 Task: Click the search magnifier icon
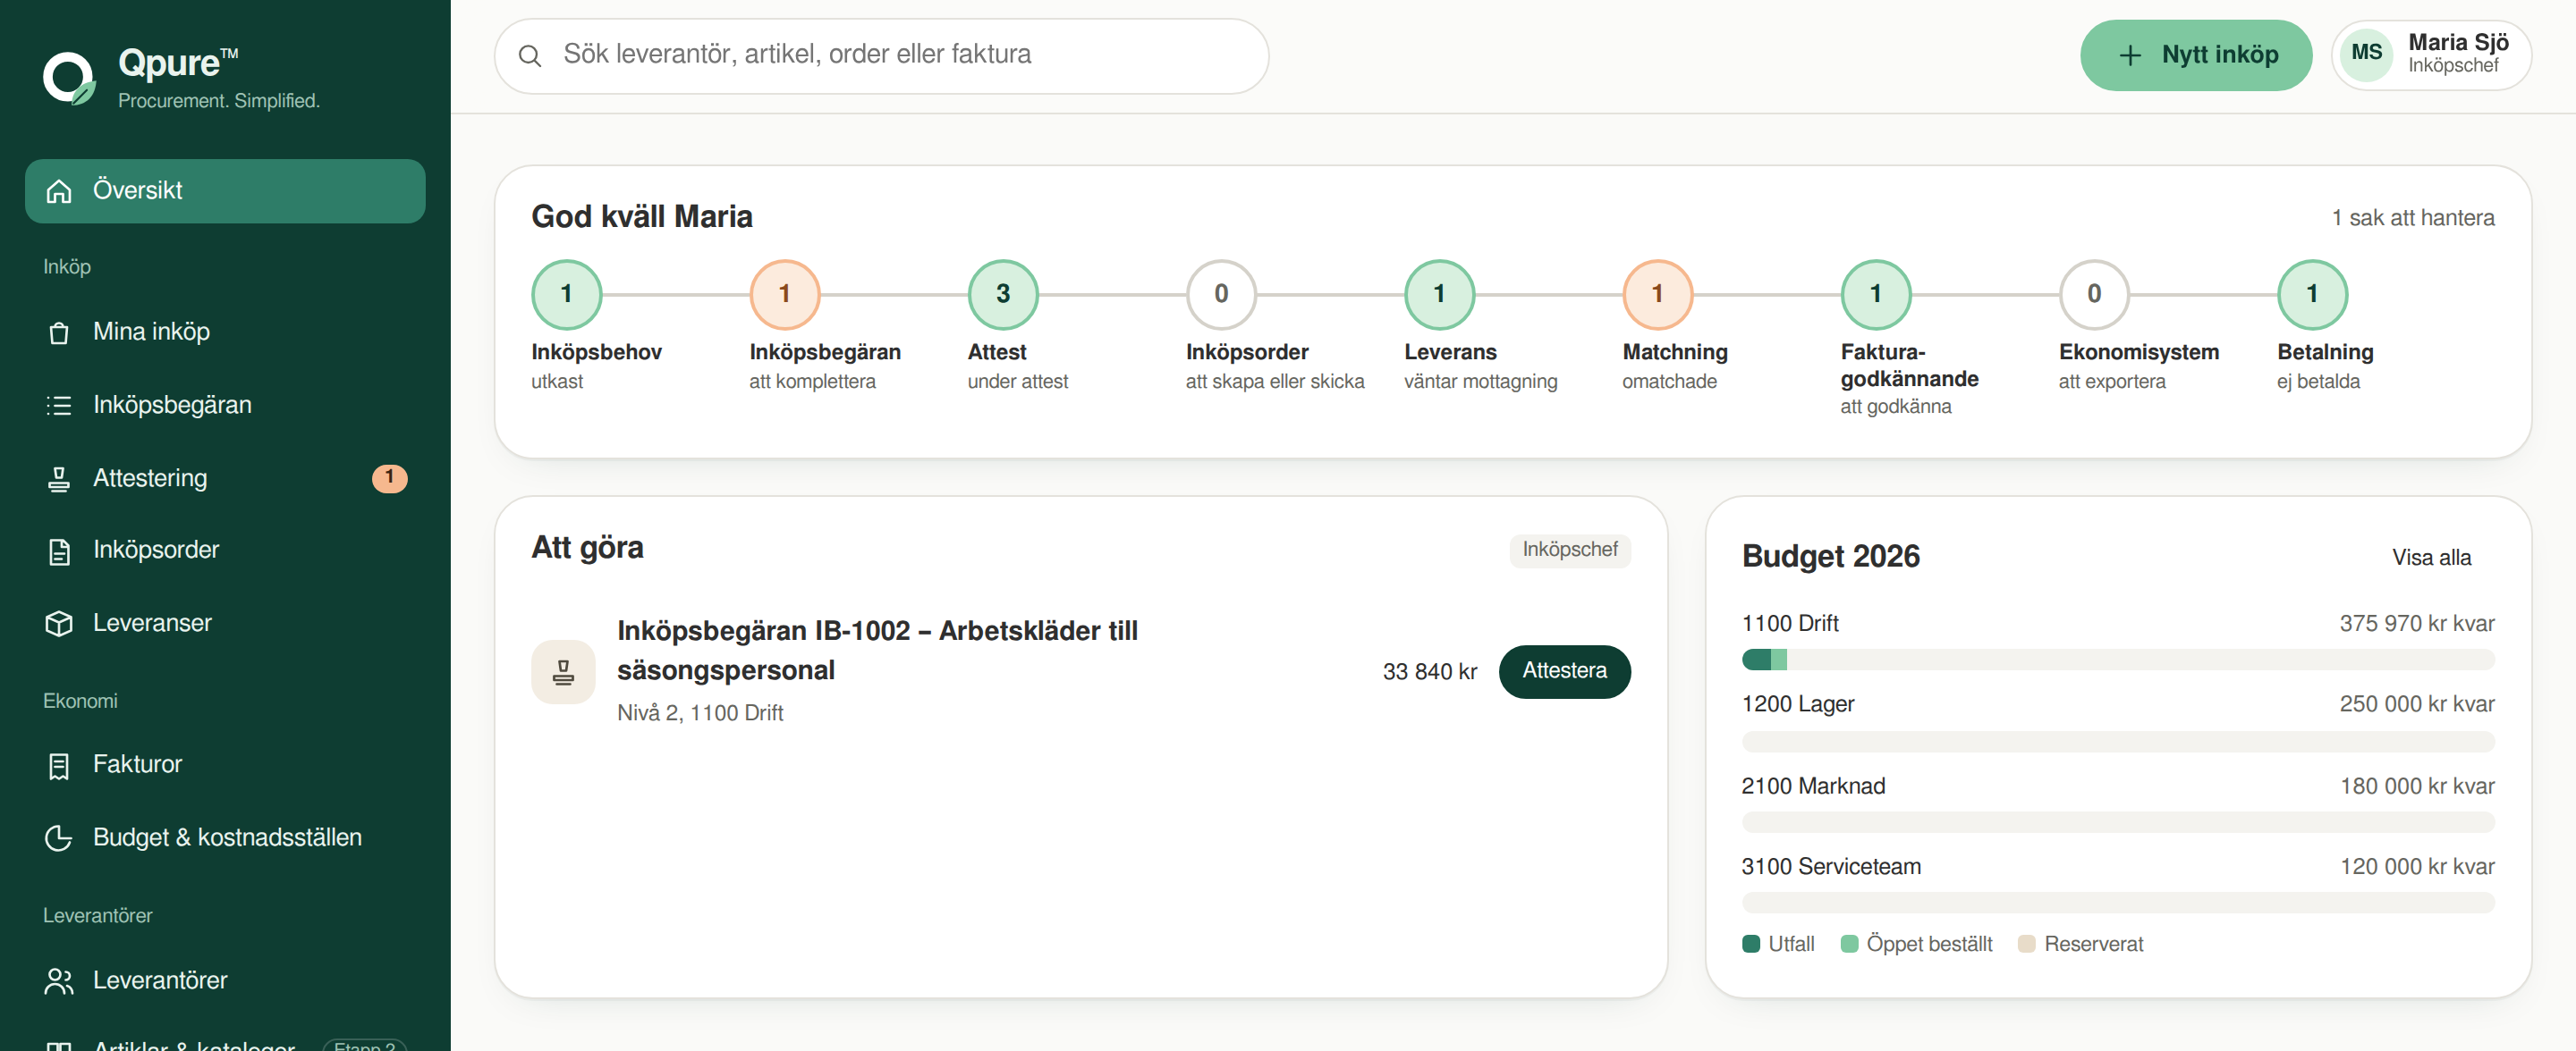(530, 56)
